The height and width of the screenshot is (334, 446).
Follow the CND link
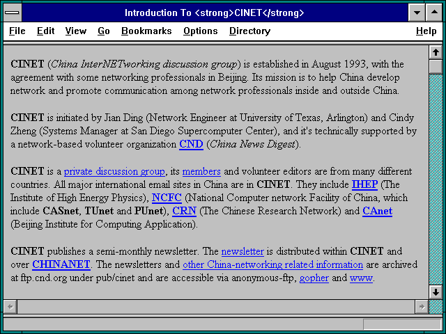(x=191, y=144)
